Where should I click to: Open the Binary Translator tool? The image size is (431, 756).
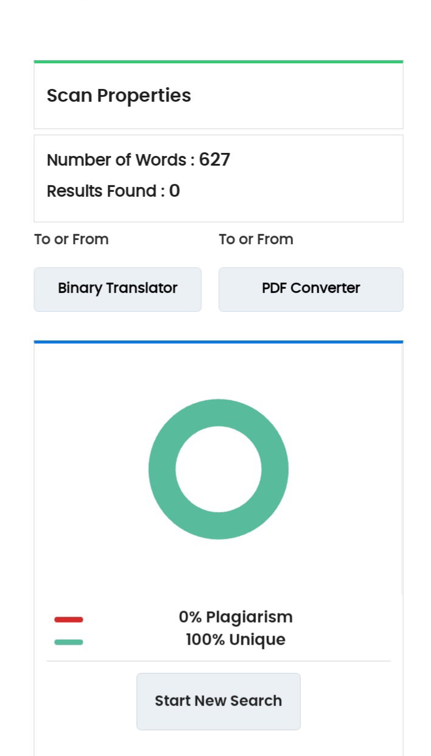117,289
